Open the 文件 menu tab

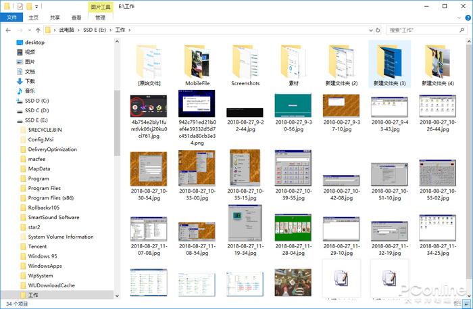(x=11, y=18)
